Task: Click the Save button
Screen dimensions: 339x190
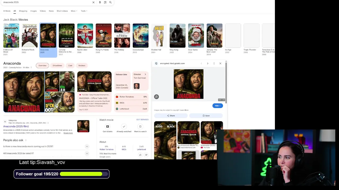Action: (206, 116)
